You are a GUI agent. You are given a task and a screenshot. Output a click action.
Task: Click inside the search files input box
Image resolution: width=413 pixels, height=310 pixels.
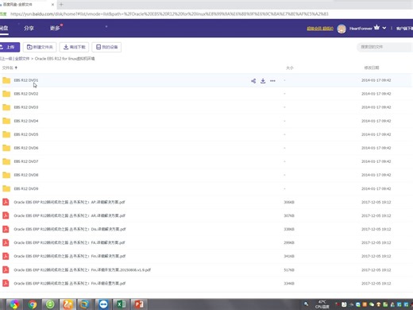pos(384,47)
